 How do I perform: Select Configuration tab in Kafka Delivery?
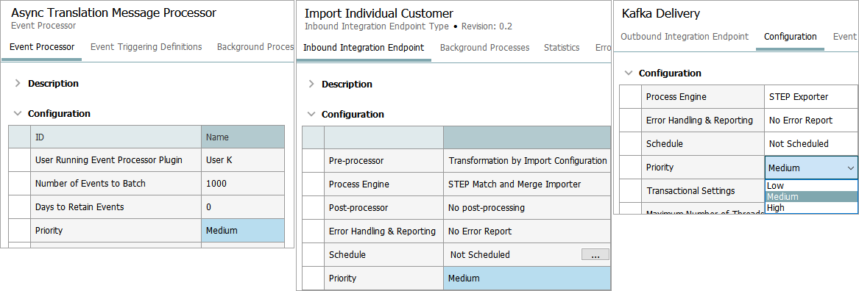tap(790, 37)
